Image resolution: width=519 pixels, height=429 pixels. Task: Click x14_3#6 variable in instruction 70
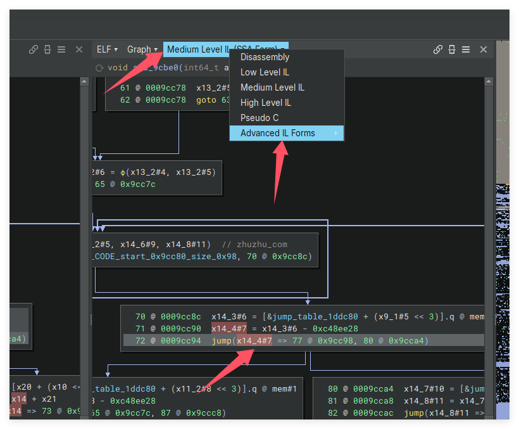coord(229,317)
